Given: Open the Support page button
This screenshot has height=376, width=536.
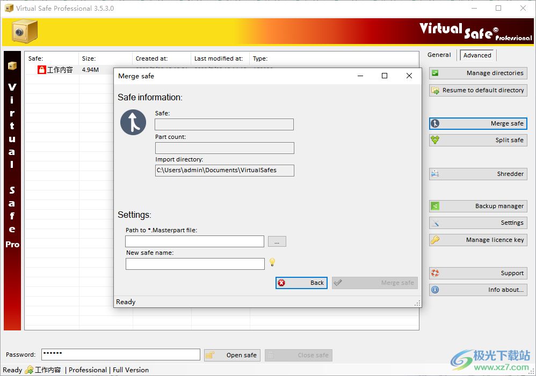Looking at the screenshot, I should 478,273.
